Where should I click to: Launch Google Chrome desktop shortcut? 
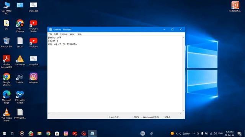(7, 80)
